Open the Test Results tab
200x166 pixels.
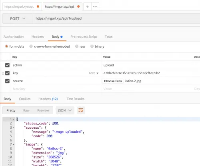[x=76, y=99]
